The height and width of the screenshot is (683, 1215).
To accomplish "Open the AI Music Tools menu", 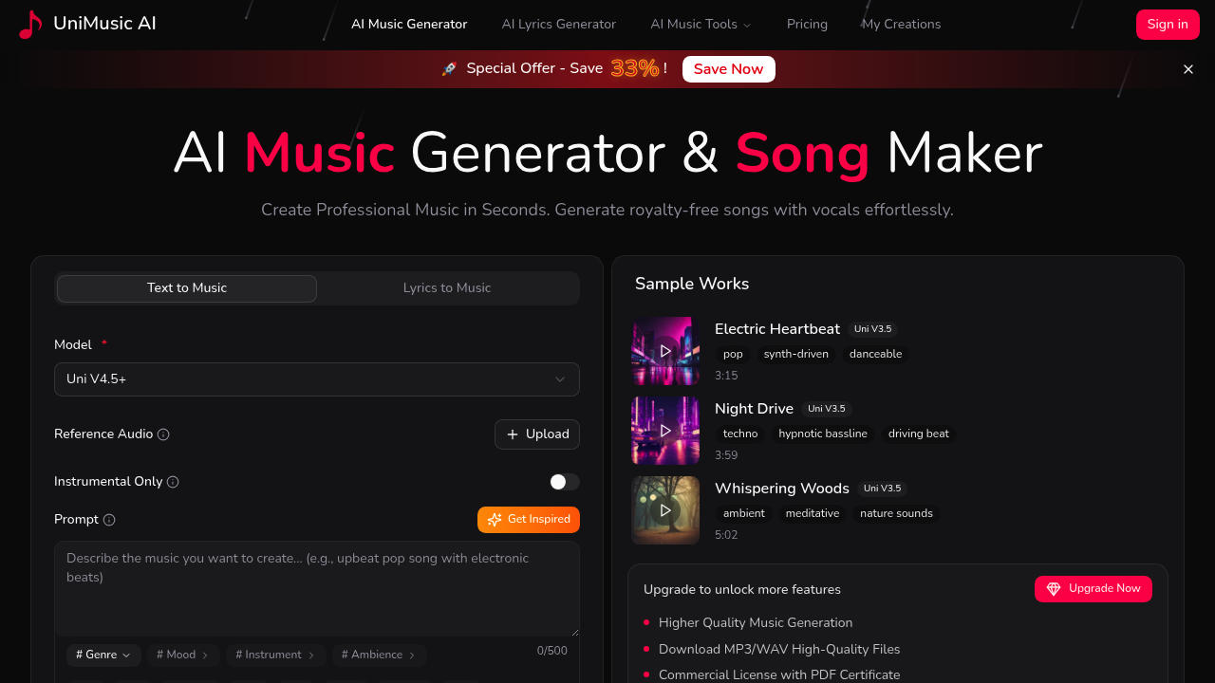I will click(x=701, y=24).
